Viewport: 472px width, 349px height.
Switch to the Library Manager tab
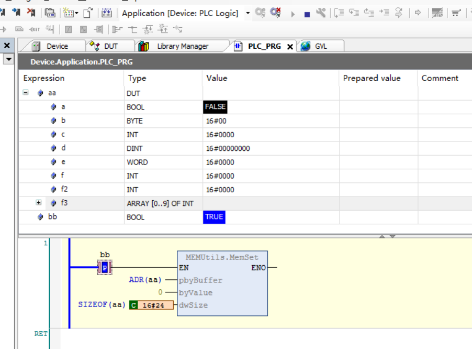click(x=182, y=46)
